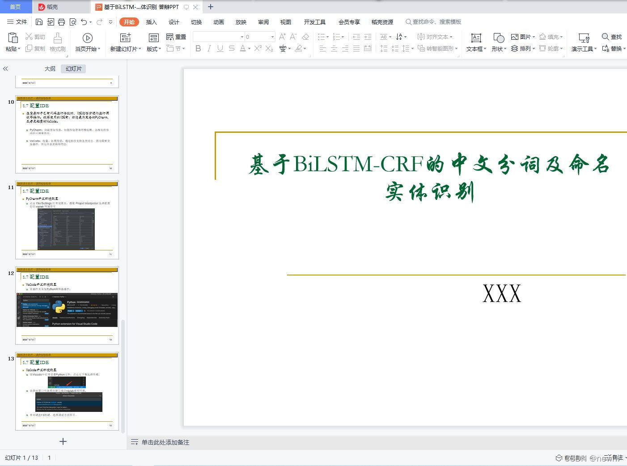The width and height of the screenshot is (627, 466).
Task: Toggle Strikethrough formatting
Action: [x=231, y=48]
